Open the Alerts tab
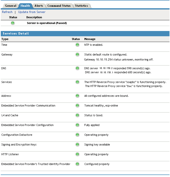 tap(39, 6)
